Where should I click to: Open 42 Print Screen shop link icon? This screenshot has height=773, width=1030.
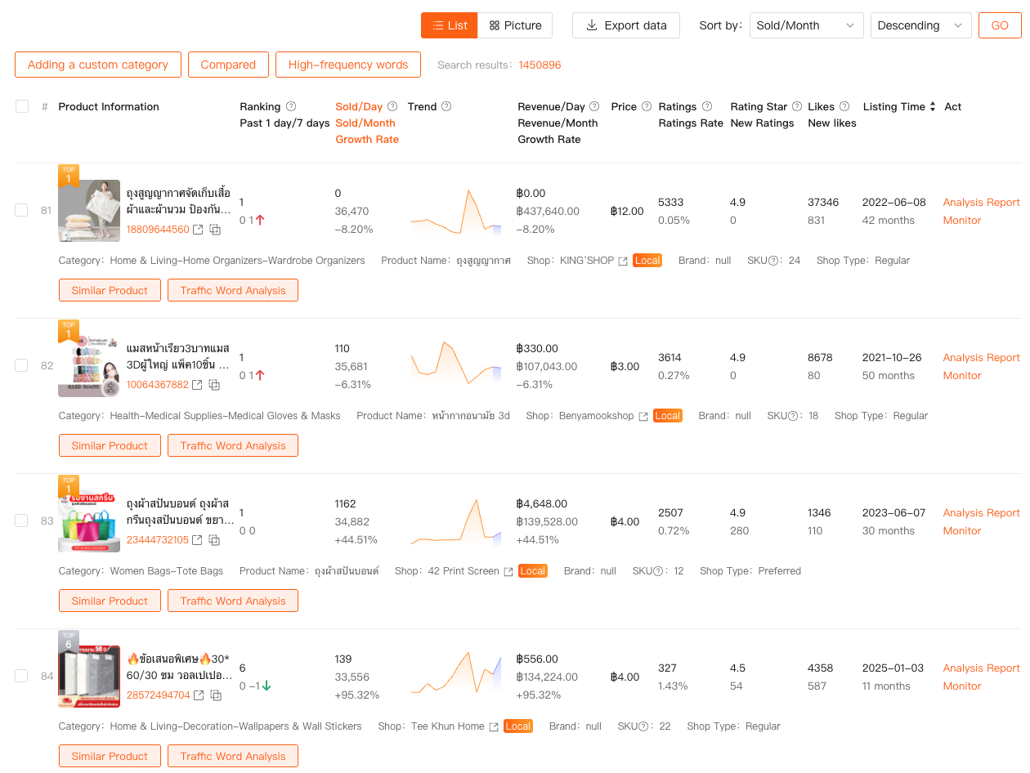(508, 572)
